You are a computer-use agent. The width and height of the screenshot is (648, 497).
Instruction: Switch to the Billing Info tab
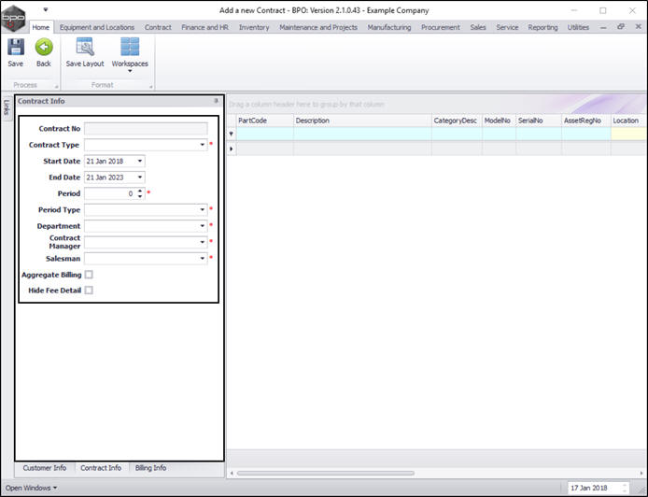click(x=150, y=468)
